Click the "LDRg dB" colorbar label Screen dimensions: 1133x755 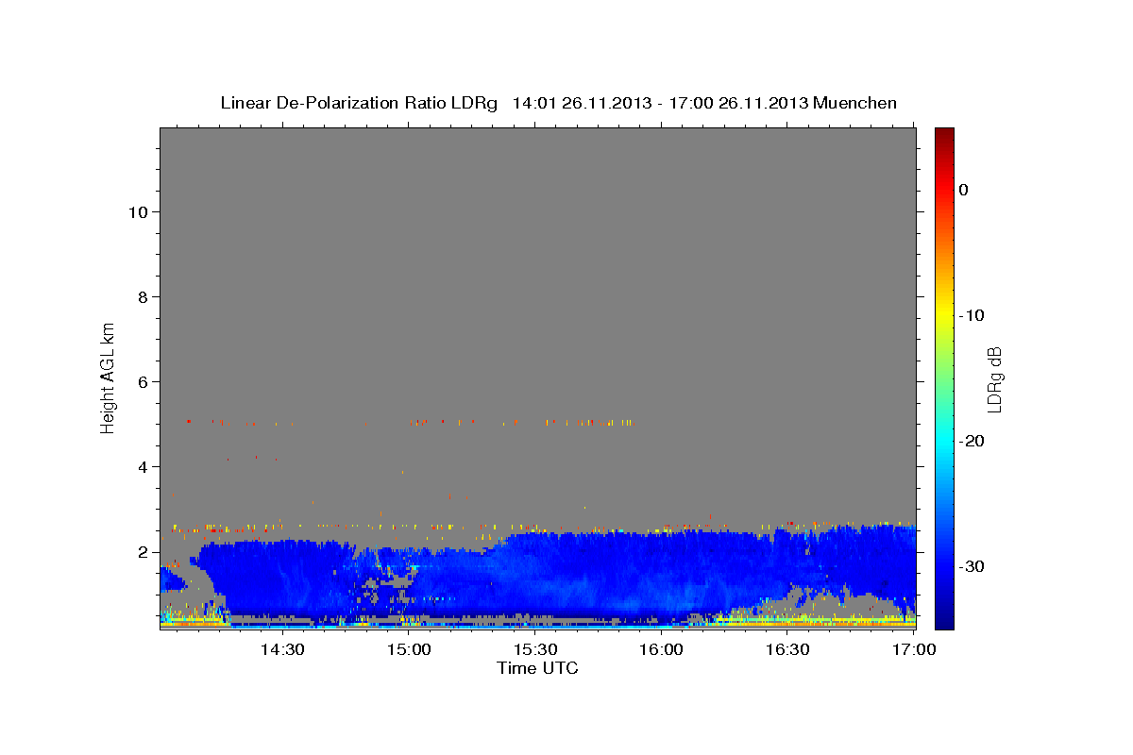pyautogui.click(x=993, y=379)
